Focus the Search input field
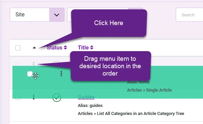Image resolution: width=203 pixels, height=124 pixels. tap(190, 15)
